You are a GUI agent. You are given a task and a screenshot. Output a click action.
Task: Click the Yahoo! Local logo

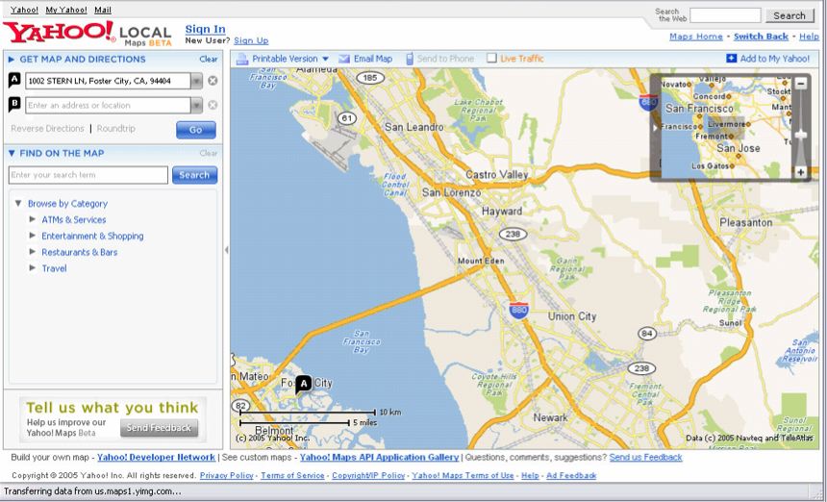(x=87, y=34)
